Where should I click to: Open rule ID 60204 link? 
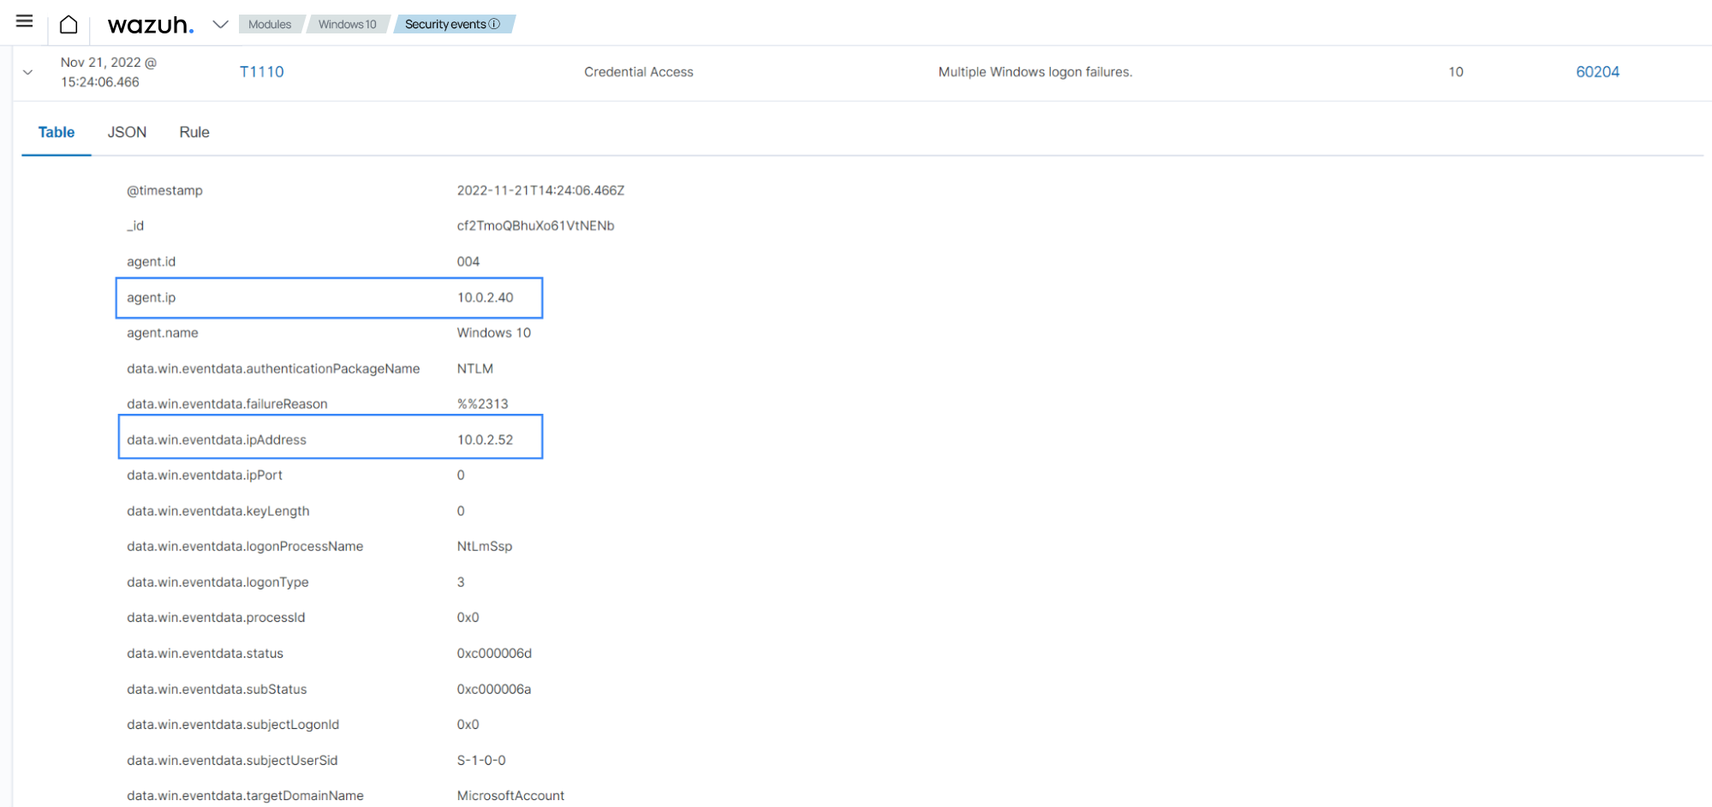1597,72
